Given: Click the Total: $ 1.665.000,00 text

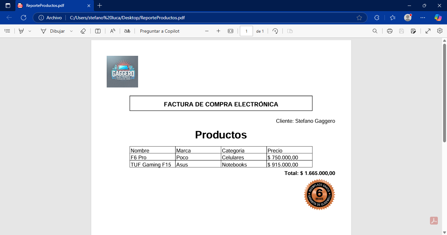Looking at the screenshot, I should click(310, 173).
